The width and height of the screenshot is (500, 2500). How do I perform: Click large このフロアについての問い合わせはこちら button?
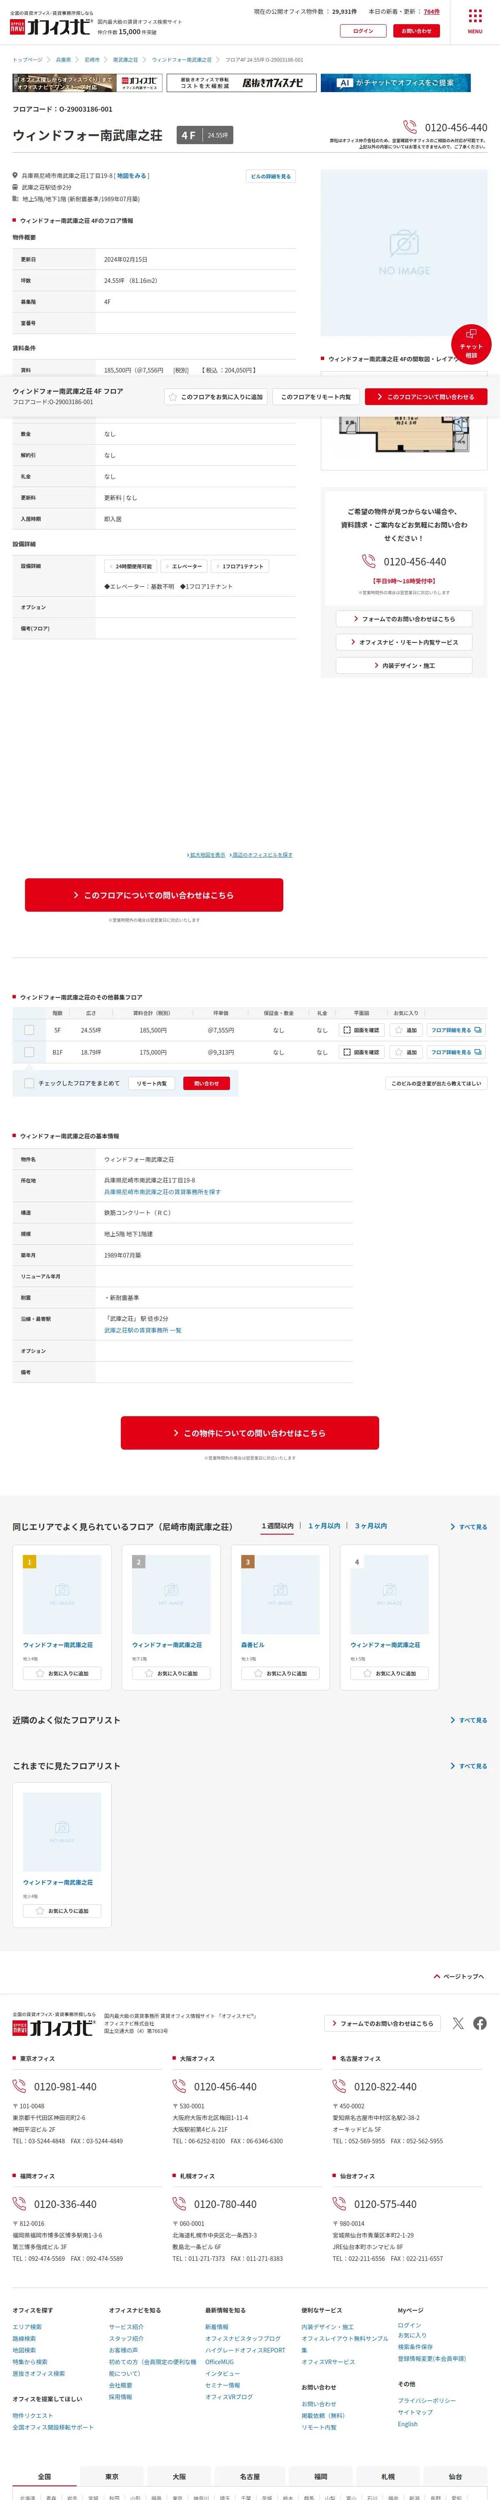coord(154,895)
